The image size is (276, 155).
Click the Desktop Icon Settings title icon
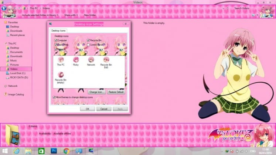coord(51,24)
